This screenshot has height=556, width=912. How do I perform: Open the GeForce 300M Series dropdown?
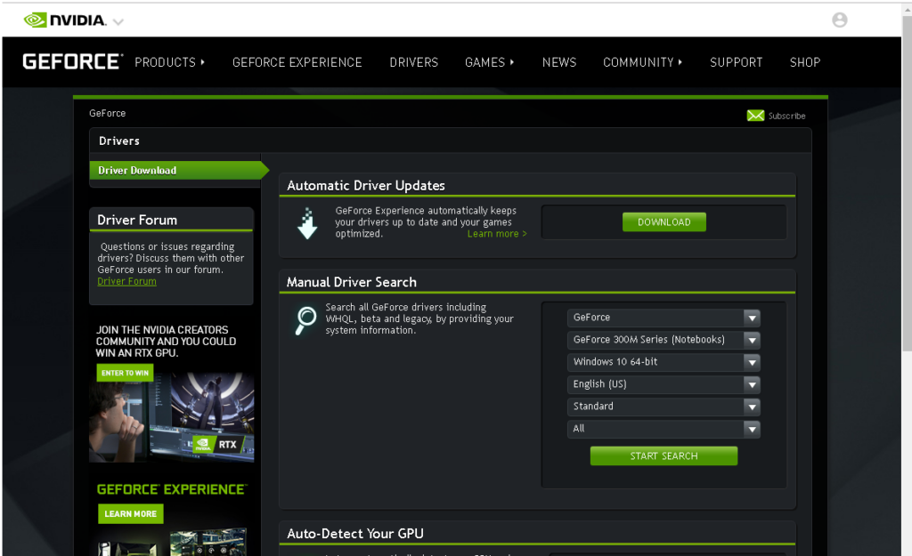coord(664,340)
